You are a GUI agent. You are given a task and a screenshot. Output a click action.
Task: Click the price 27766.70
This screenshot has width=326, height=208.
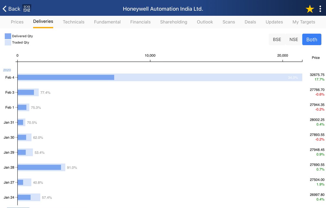point(317,90)
